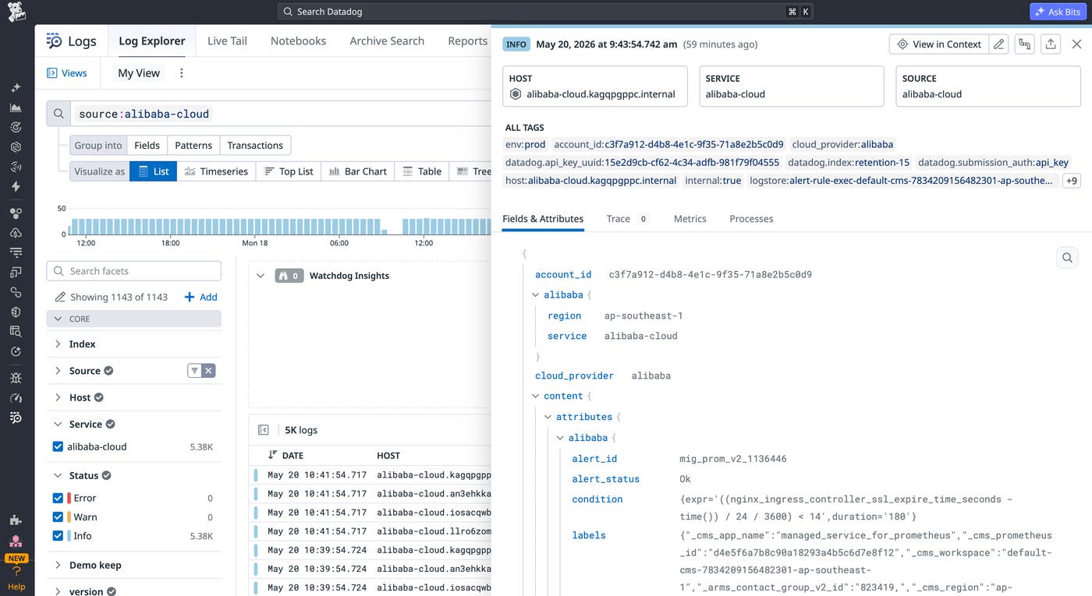The height and width of the screenshot is (596, 1092).
Task: Clear the Source facet filter
Action: click(208, 371)
